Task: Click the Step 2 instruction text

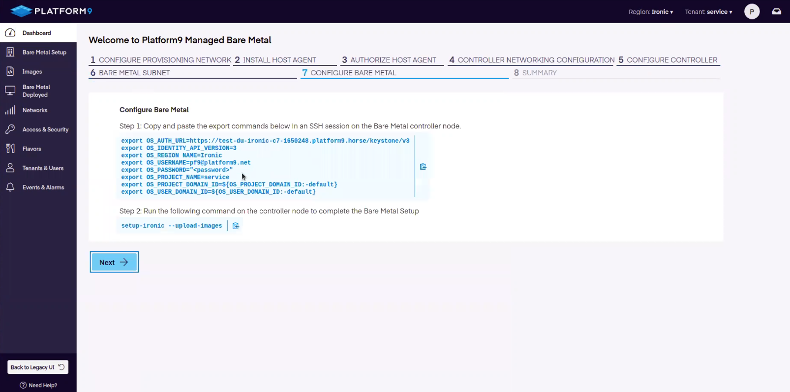Action: [269, 211]
